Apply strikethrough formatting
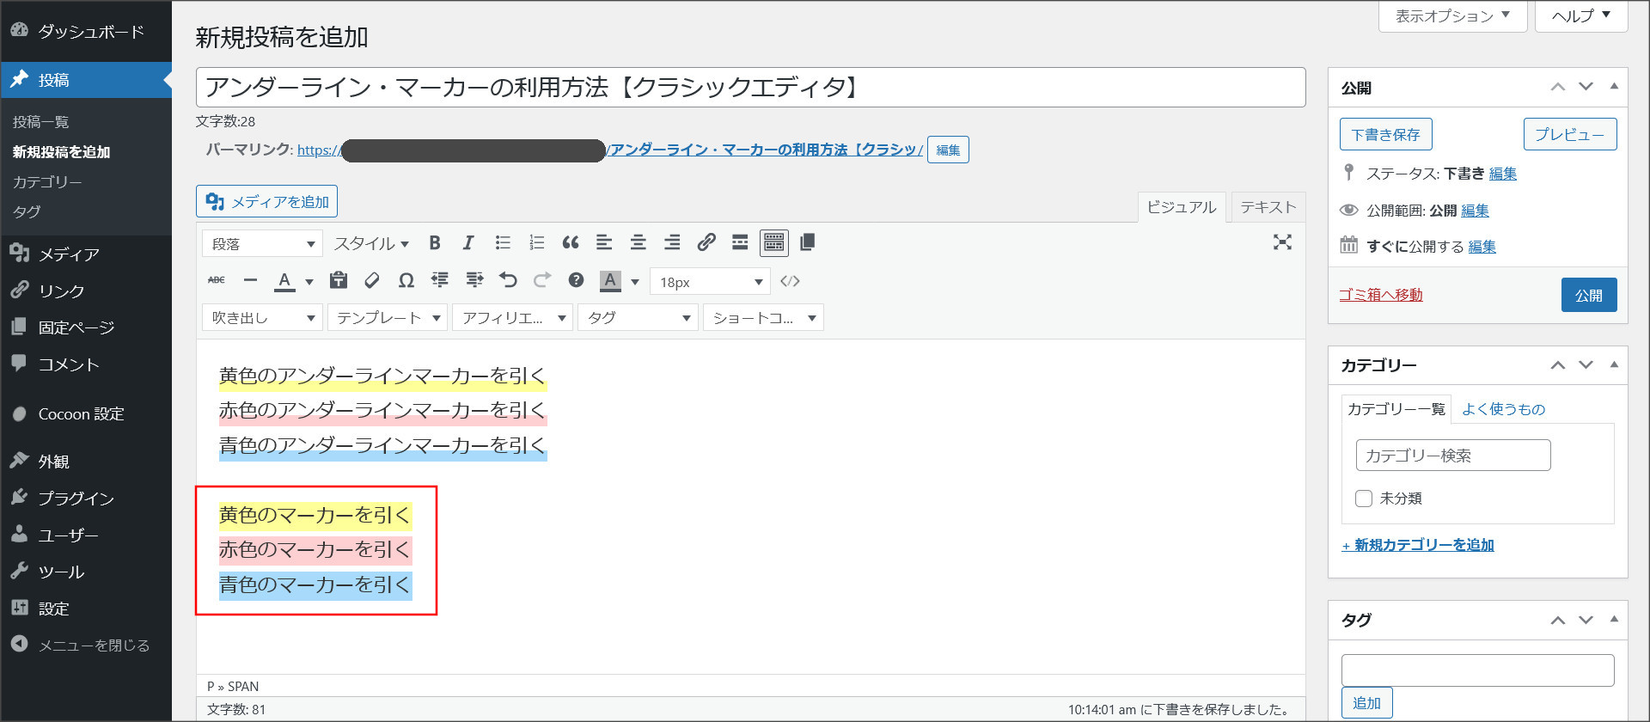Screen dimensions: 1650x722 coord(217,280)
